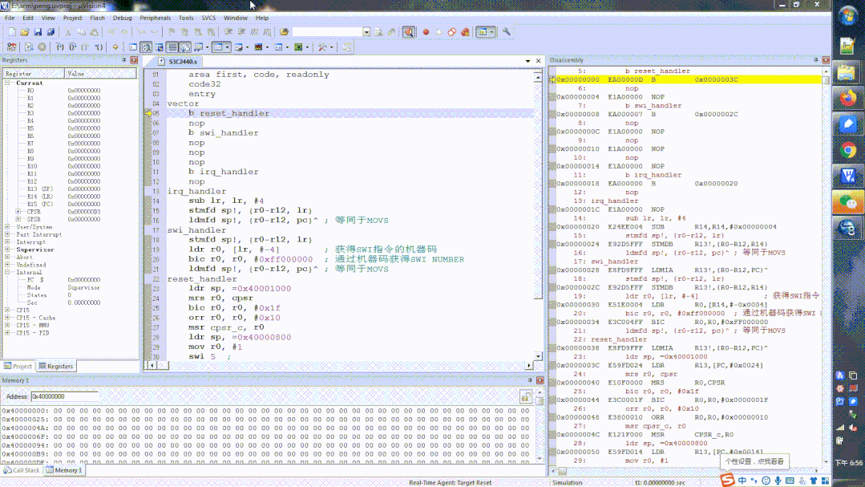Open the Peripherals menu
This screenshot has height=487, width=865.
[x=155, y=18]
